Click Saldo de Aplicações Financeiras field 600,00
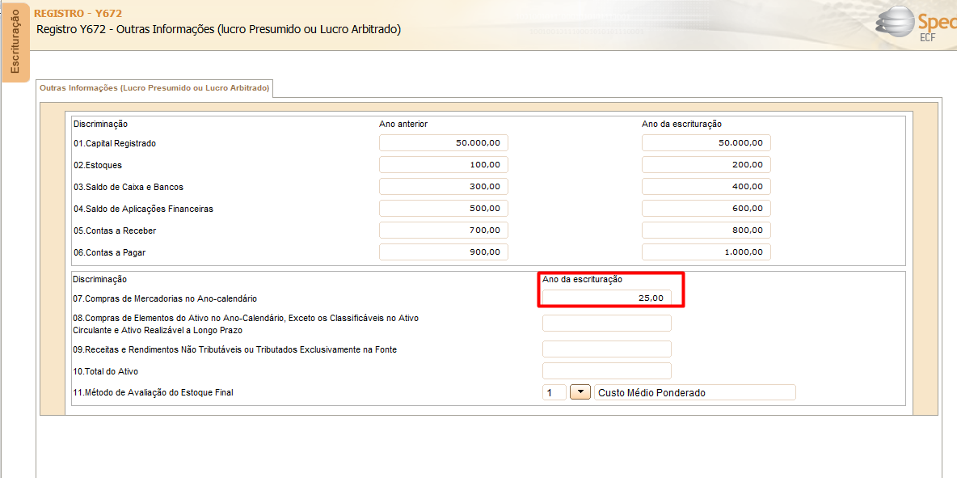The width and height of the screenshot is (957, 478). pos(706,208)
